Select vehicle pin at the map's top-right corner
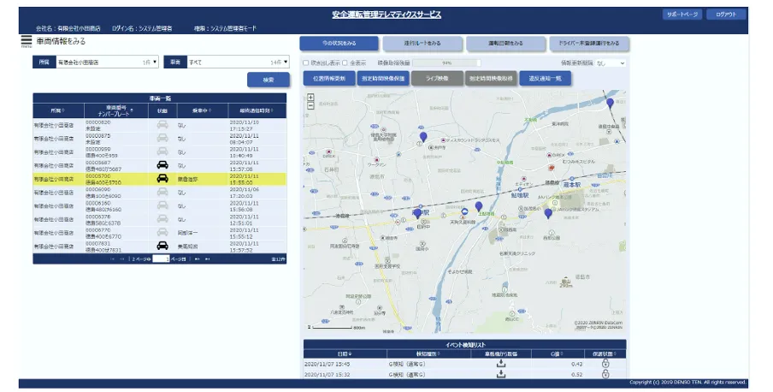Viewport: 773px width, 392px height. click(x=610, y=104)
